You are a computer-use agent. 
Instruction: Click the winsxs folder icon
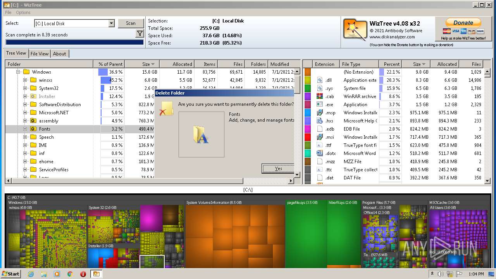pos(33,80)
